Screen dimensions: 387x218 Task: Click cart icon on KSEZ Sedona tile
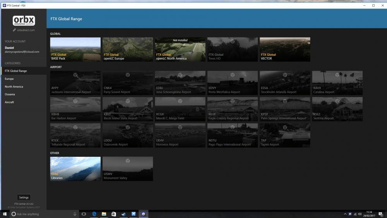[337, 101]
